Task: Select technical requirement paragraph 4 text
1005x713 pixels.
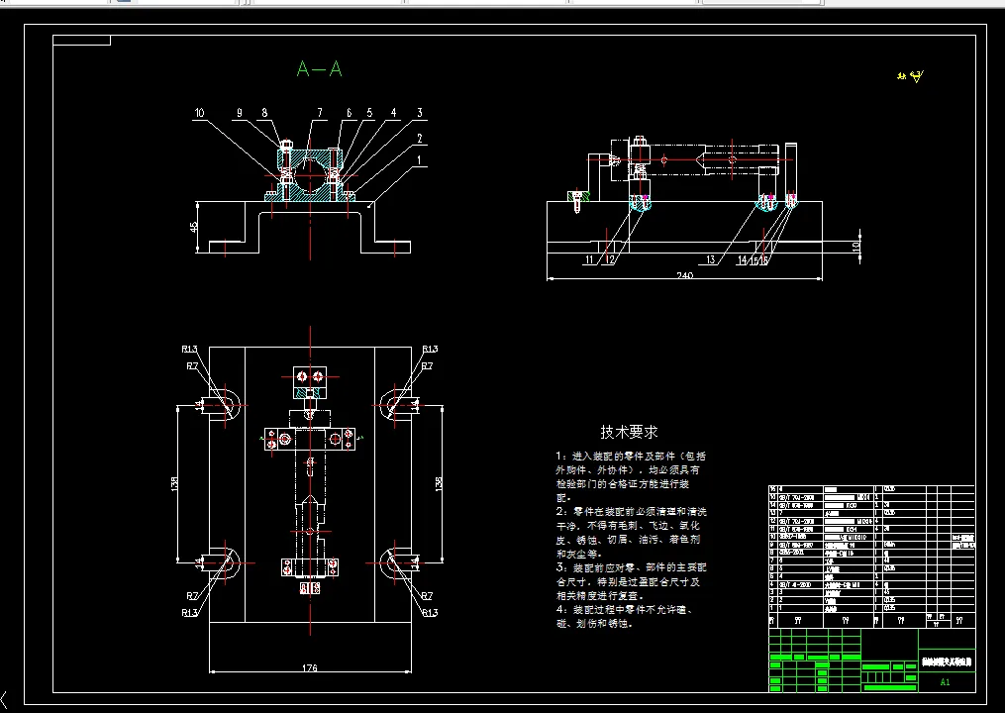Action: [x=625, y=617]
